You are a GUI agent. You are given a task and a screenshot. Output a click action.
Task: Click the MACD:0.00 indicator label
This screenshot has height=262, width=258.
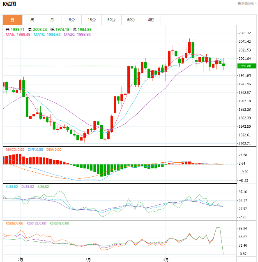(15, 150)
